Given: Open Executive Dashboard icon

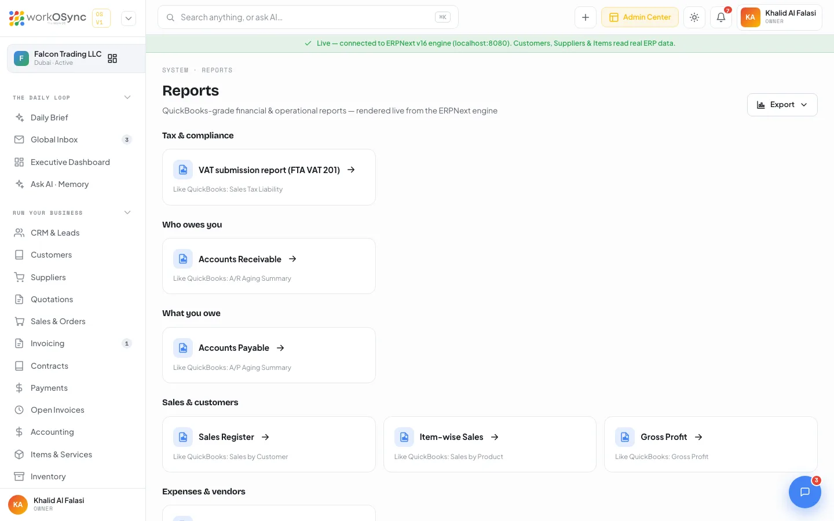Looking at the screenshot, I should pyautogui.click(x=19, y=162).
